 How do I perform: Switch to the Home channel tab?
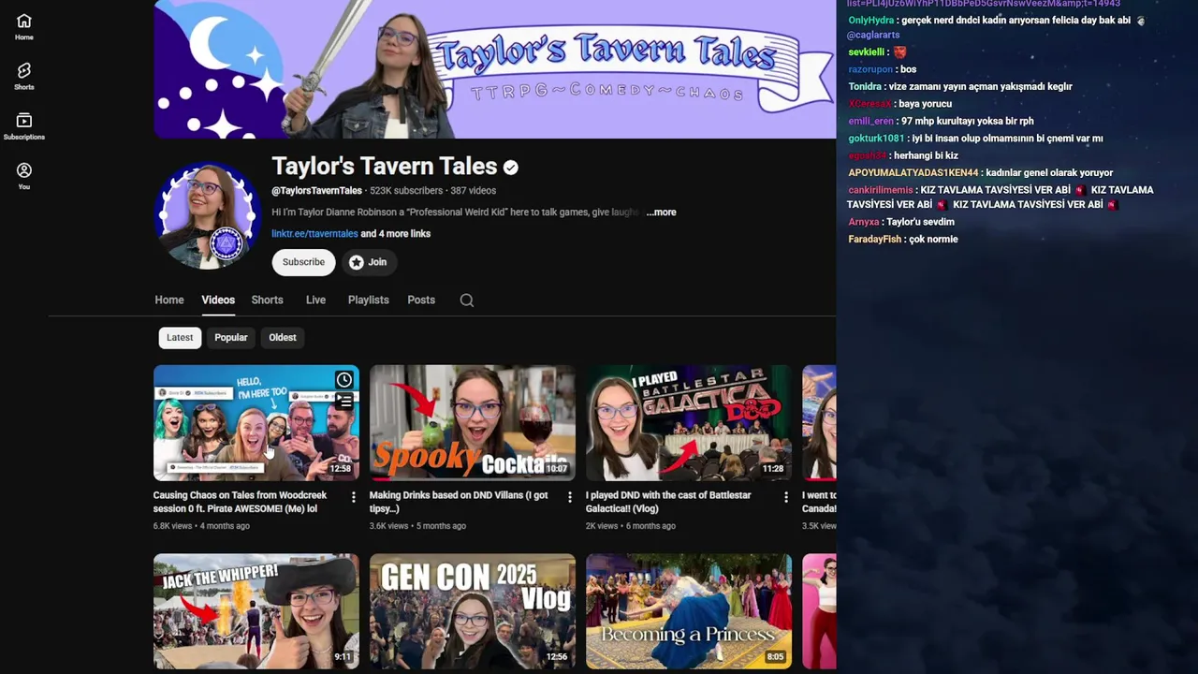[x=169, y=300]
